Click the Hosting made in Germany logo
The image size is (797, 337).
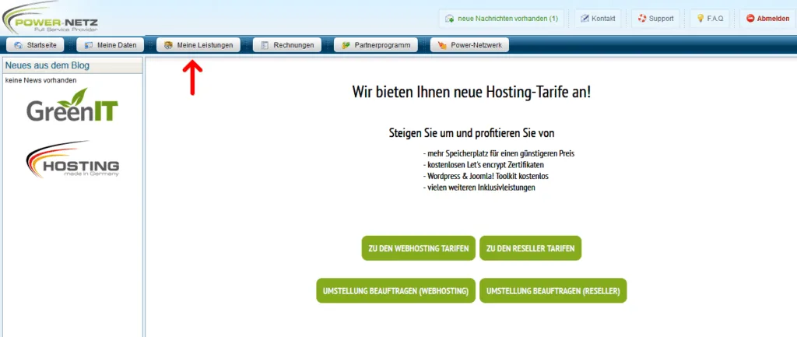(72, 160)
